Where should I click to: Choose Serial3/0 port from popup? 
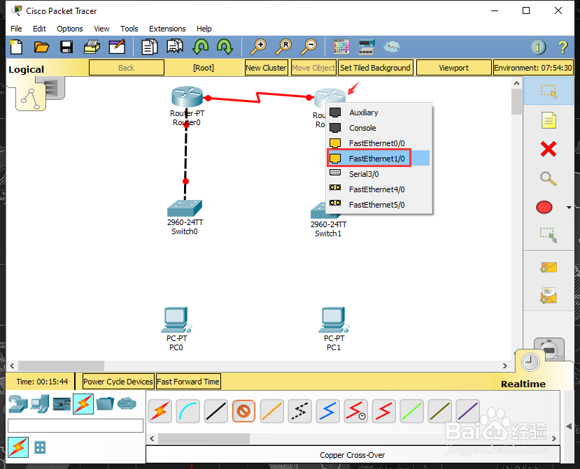[x=379, y=174]
